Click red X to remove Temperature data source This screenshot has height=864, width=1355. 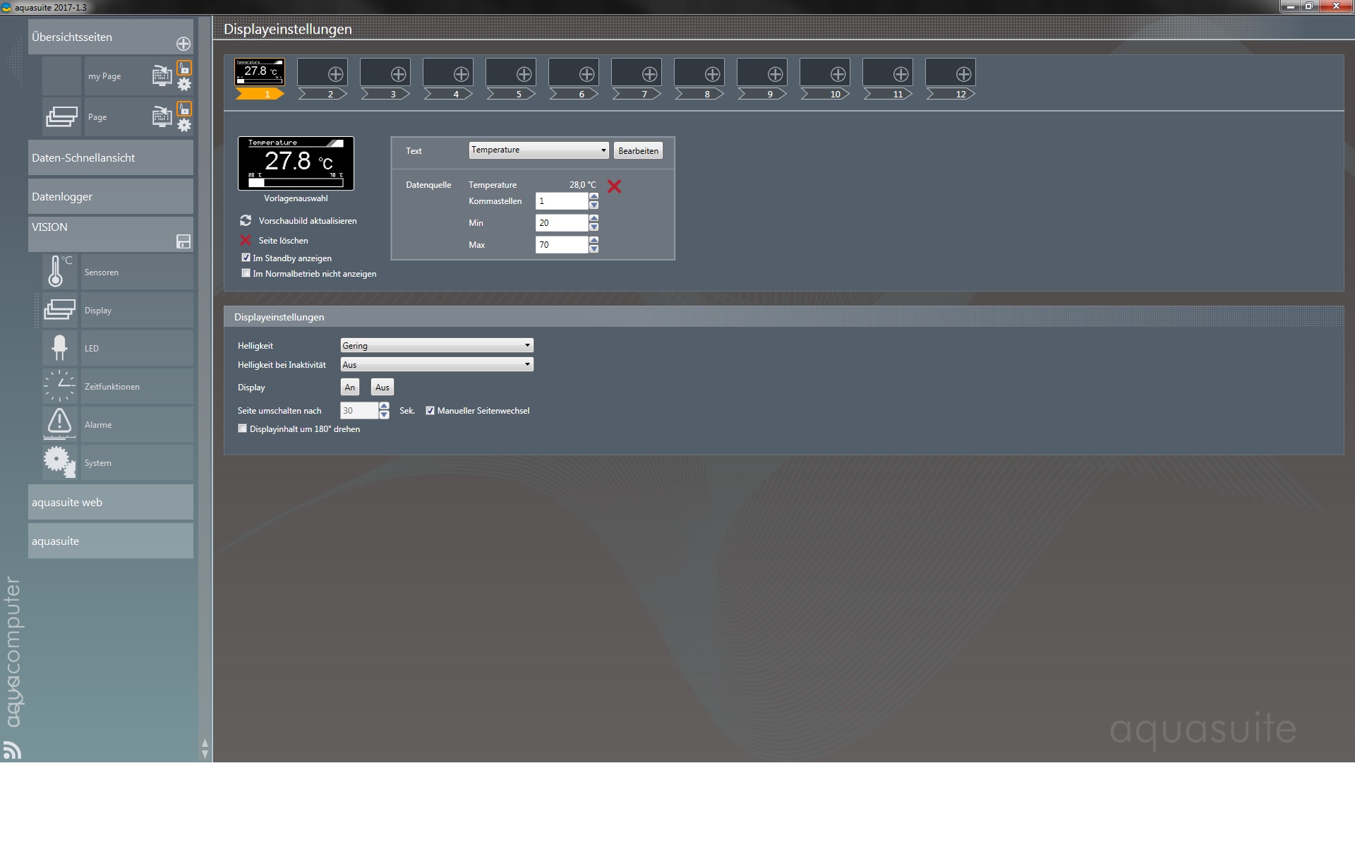(x=614, y=186)
